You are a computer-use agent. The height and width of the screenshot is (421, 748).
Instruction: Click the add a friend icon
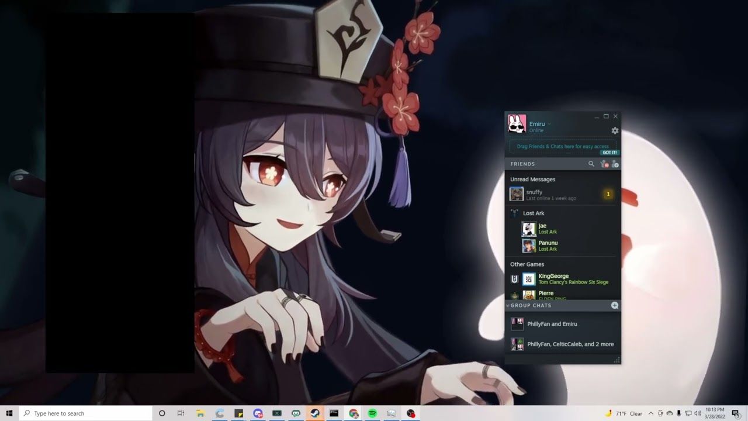pos(615,164)
